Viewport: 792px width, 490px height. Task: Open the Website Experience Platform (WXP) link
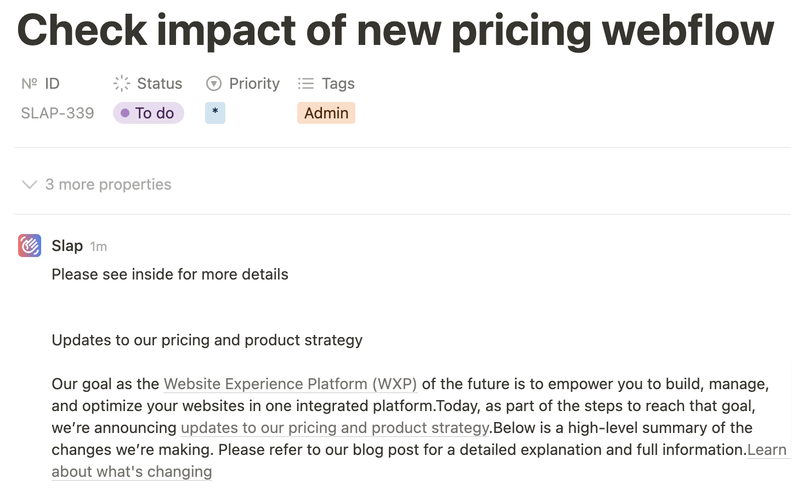[x=291, y=384]
